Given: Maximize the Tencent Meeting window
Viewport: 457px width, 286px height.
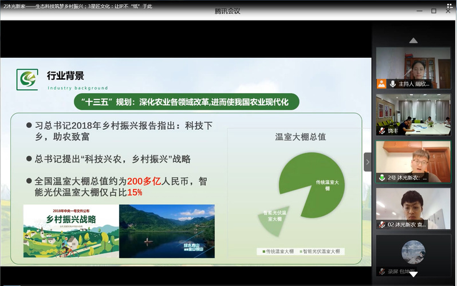Looking at the screenshot, I should (x=434, y=10).
